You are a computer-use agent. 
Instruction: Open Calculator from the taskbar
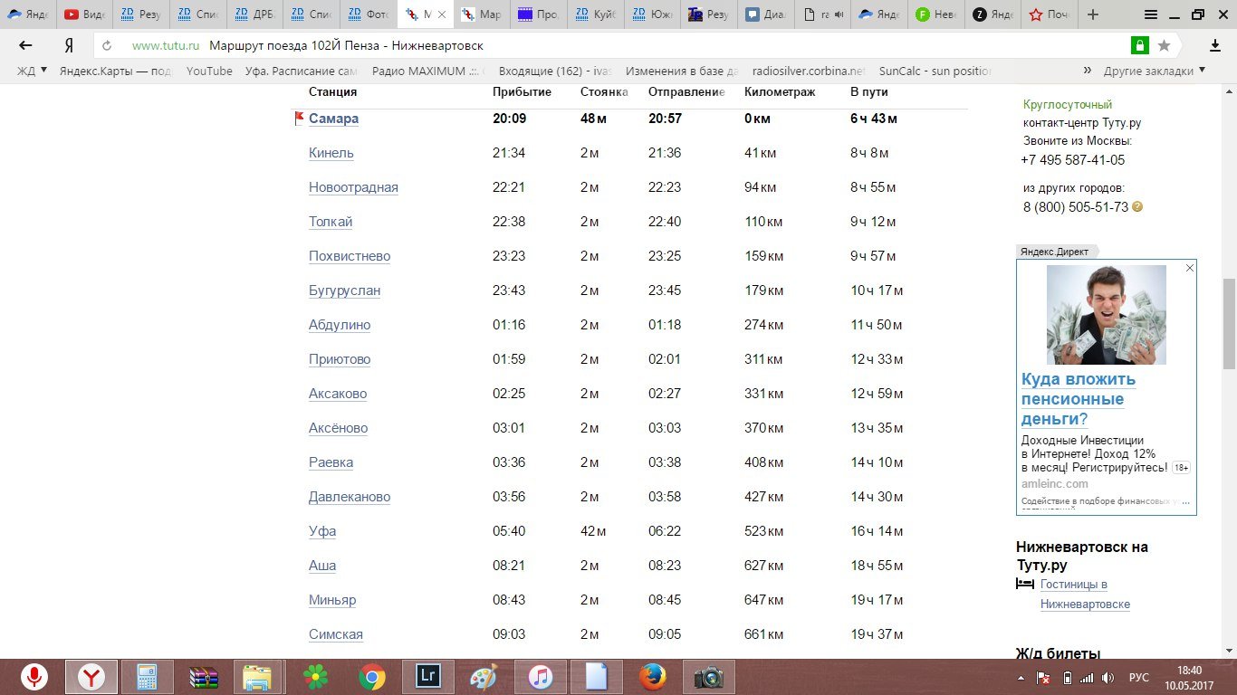pyautogui.click(x=147, y=677)
